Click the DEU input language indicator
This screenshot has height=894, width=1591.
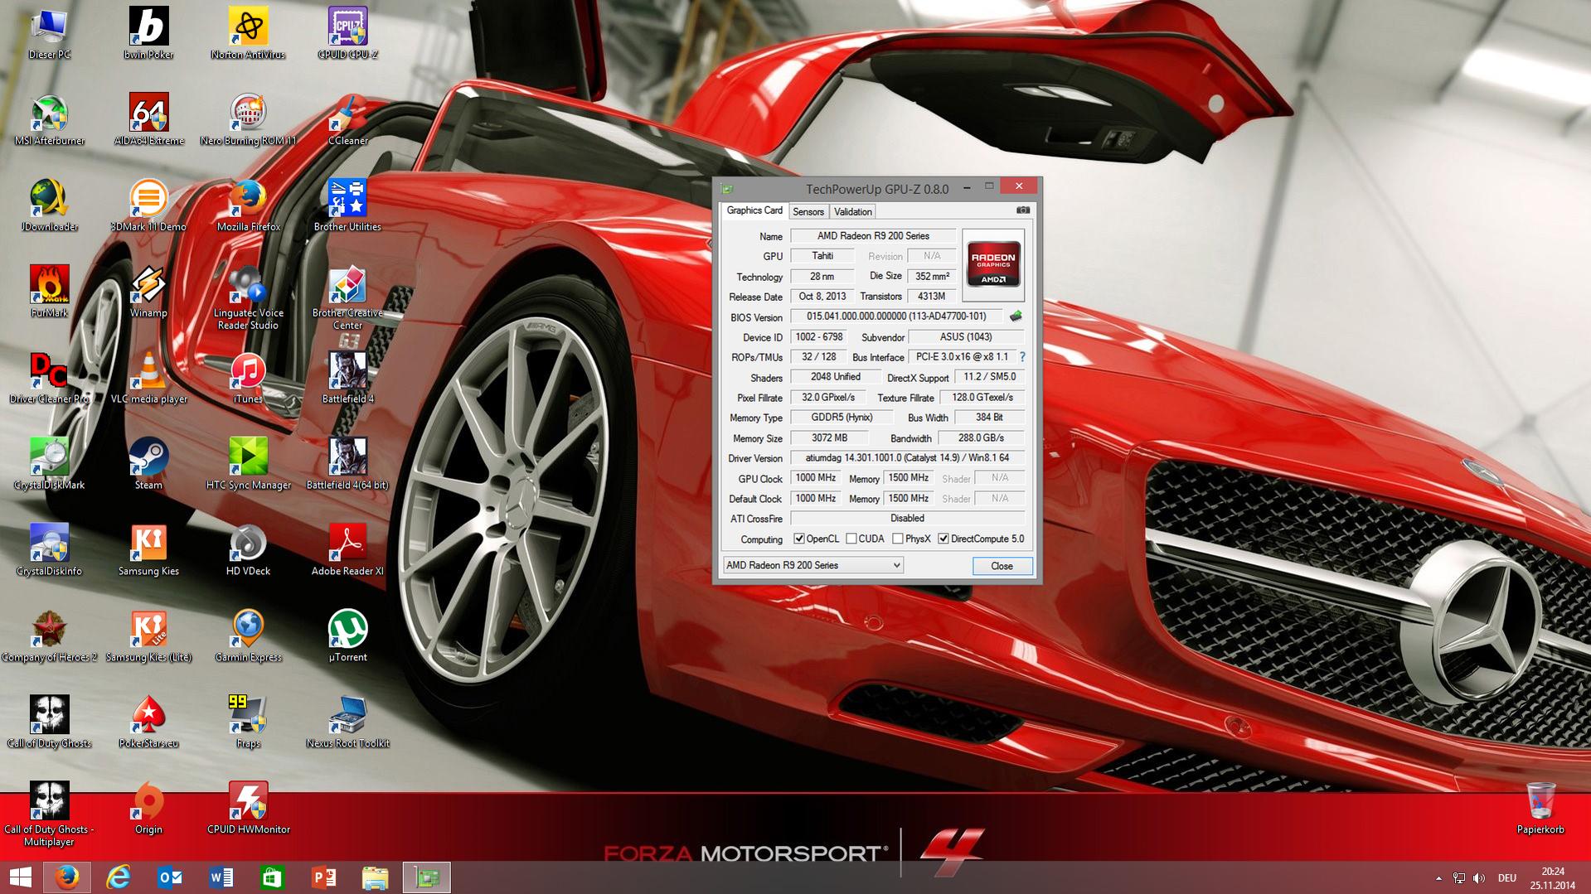[x=1507, y=878]
